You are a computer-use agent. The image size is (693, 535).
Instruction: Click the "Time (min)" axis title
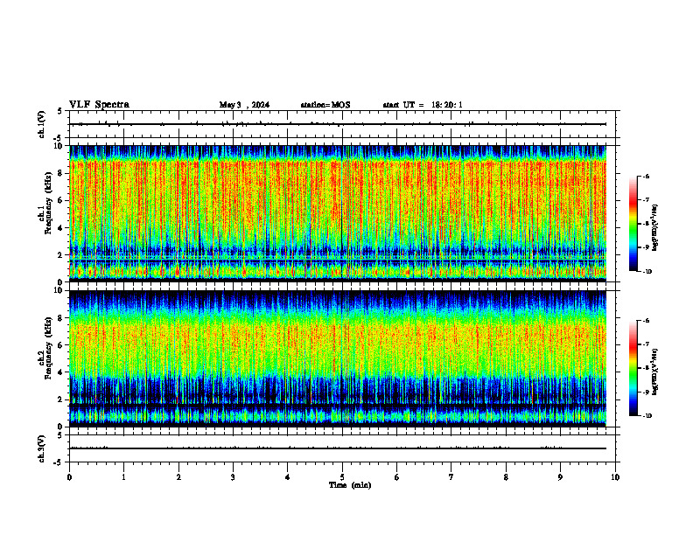(x=350, y=485)
